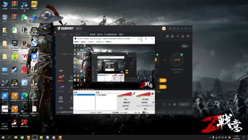Click the 退出 pill button in the companion panel
This screenshot has height=140, width=248.
(x=184, y=46)
